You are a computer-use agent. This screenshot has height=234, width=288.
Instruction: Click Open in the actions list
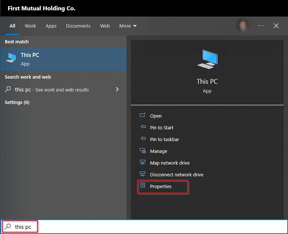coord(156,116)
